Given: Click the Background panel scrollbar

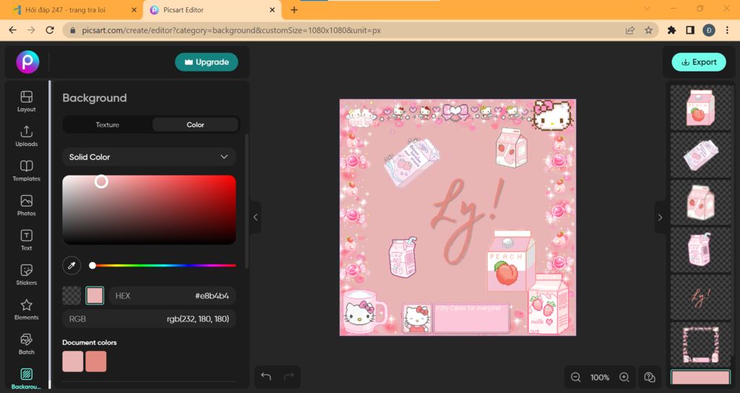Looking at the screenshot, I should coord(246,201).
